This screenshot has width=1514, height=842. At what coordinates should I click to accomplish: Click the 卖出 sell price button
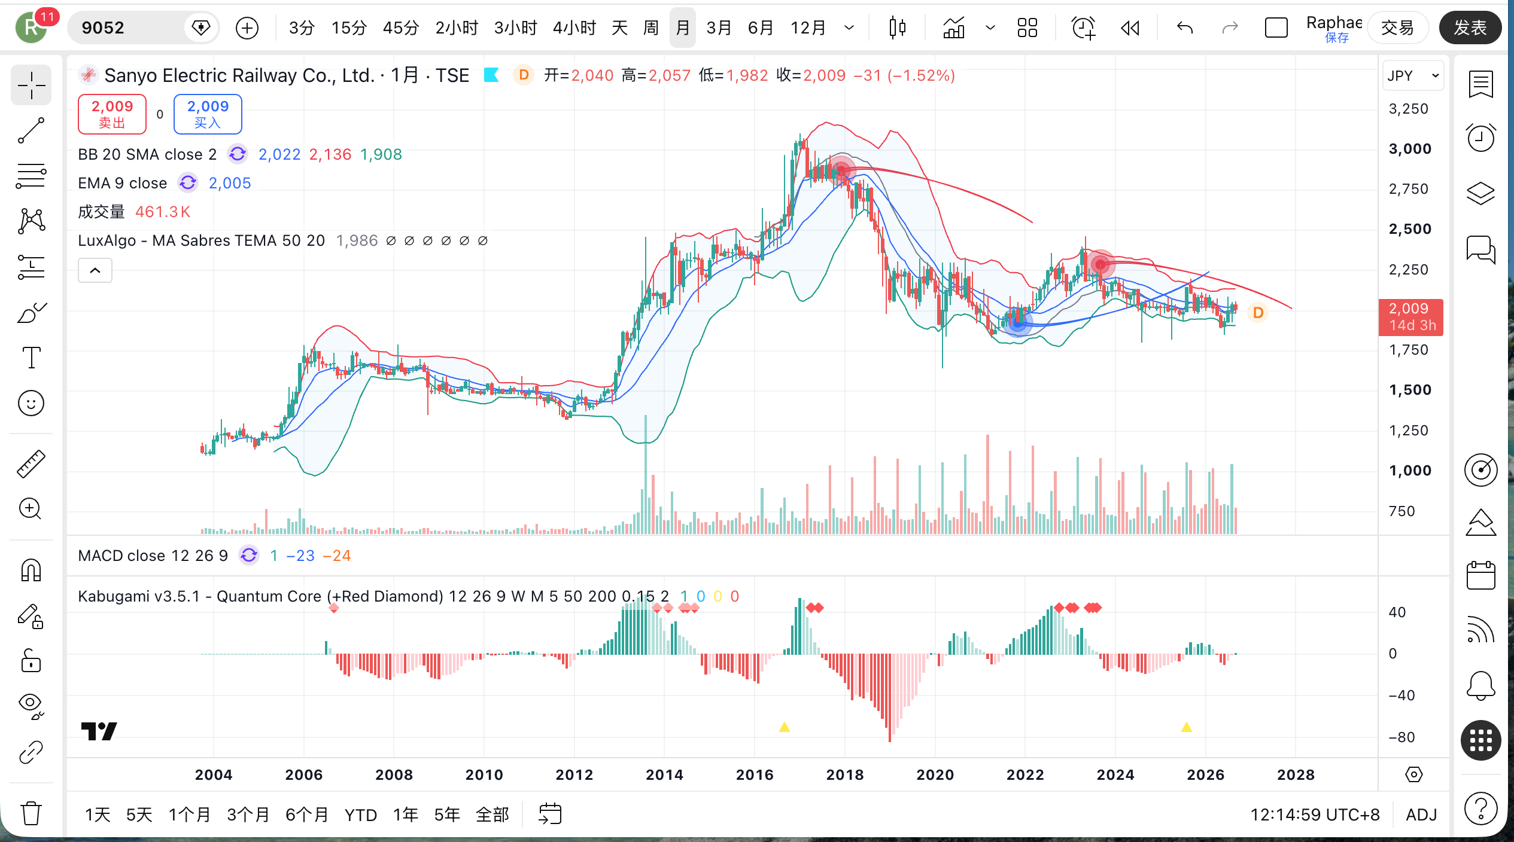(x=112, y=114)
